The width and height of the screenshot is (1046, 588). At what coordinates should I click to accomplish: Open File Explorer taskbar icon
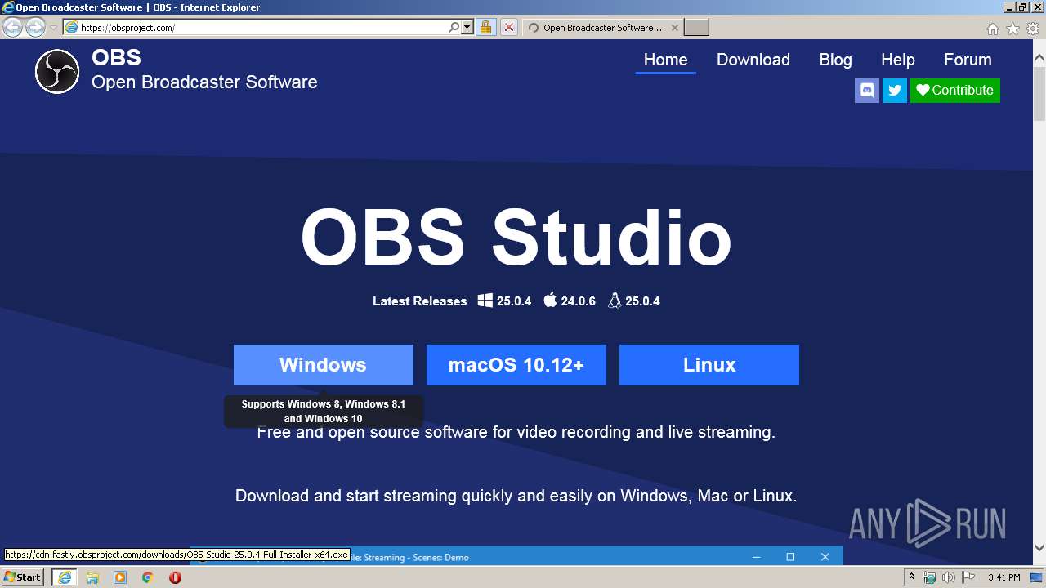[x=92, y=577]
